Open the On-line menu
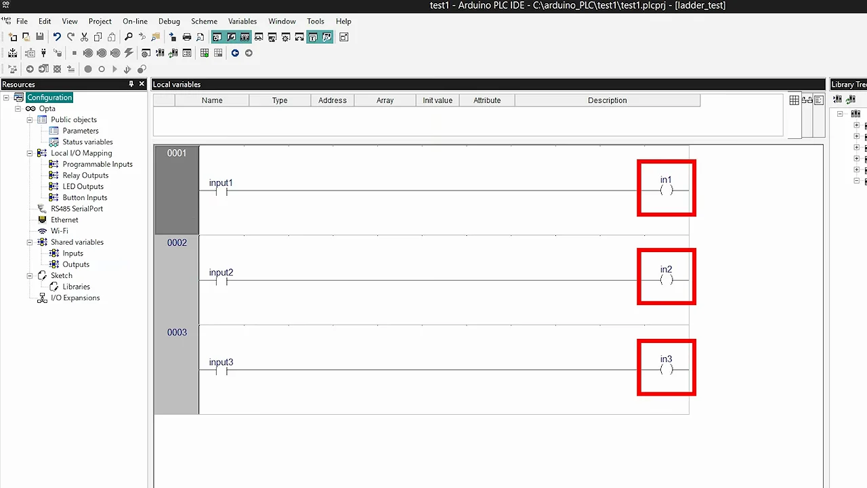867x488 pixels. pyautogui.click(x=135, y=21)
